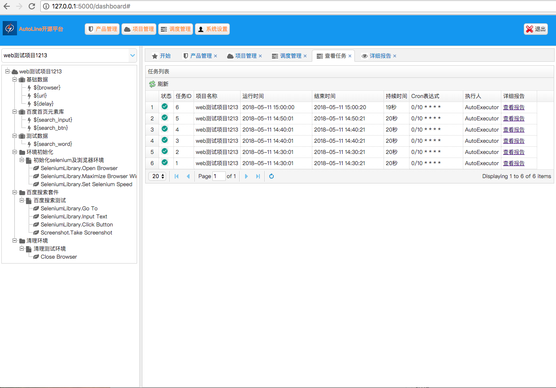Sort by the 运行时间 column header
The height and width of the screenshot is (388, 556).
(x=276, y=96)
